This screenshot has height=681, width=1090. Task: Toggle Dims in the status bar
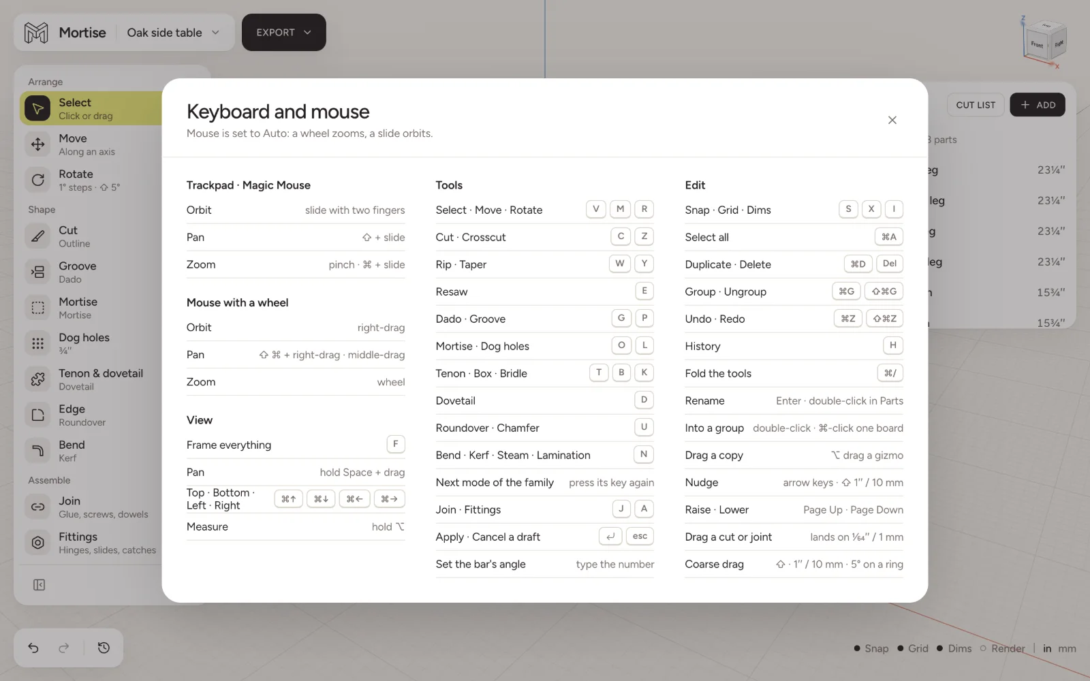pyautogui.click(x=954, y=648)
